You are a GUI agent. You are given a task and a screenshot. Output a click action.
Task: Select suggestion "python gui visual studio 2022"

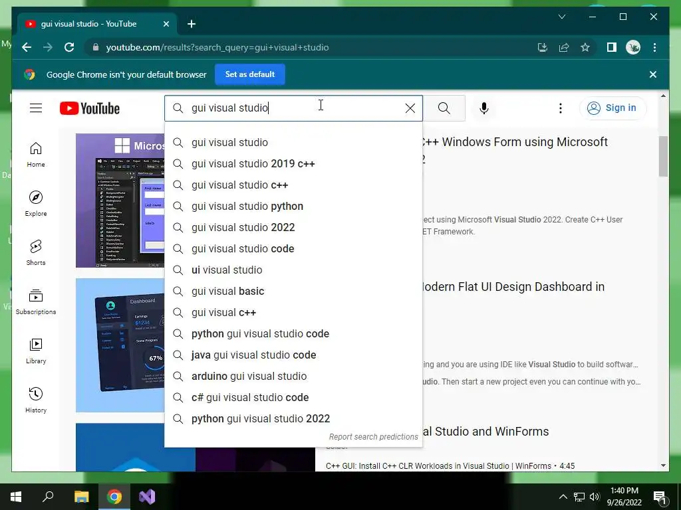(293, 418)
